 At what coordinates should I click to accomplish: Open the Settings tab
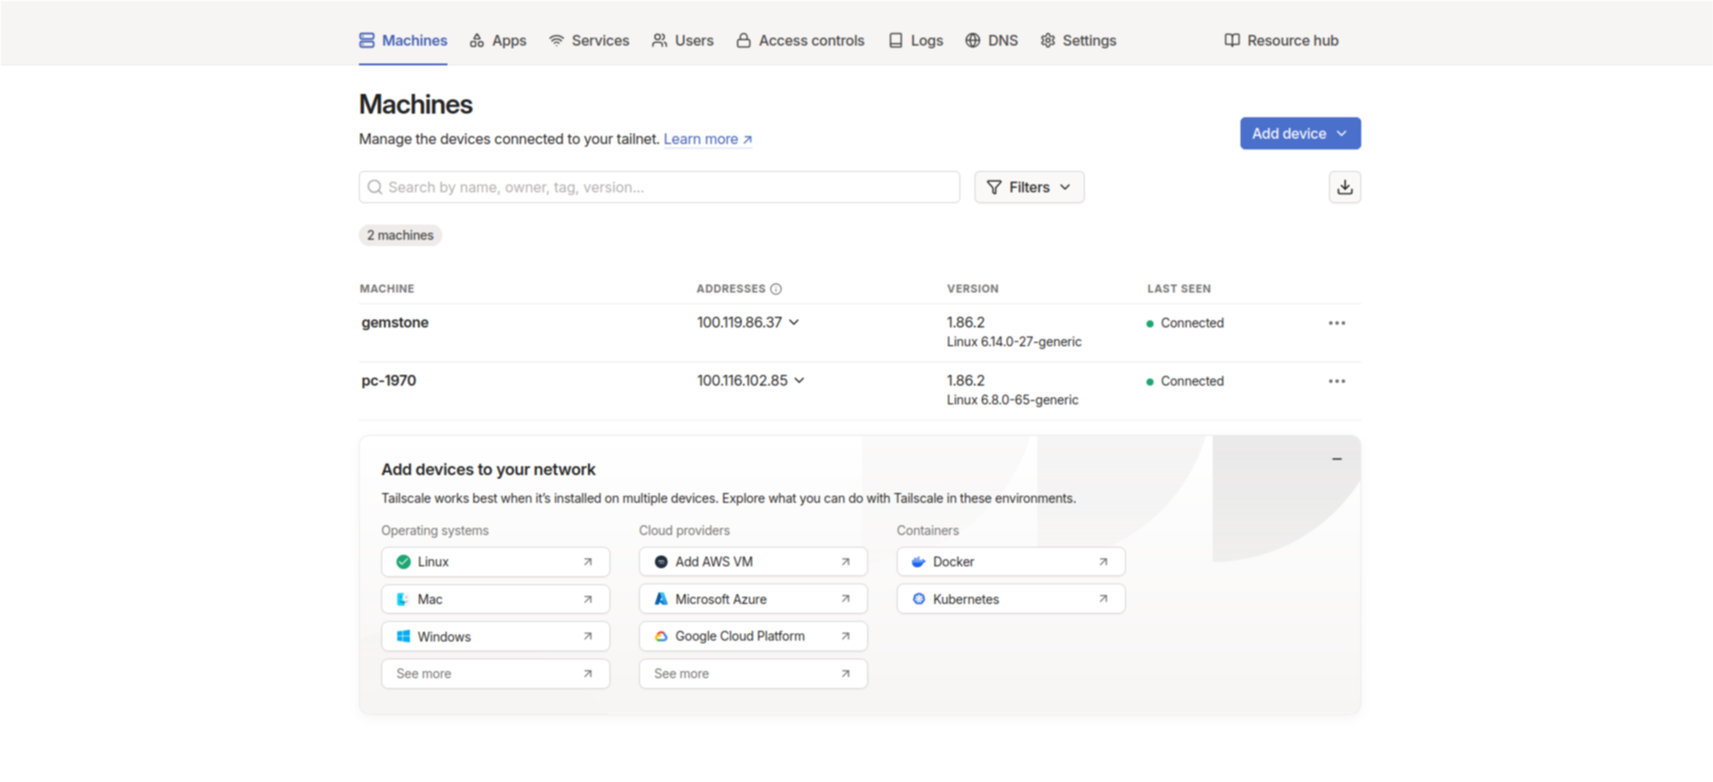1078,40
